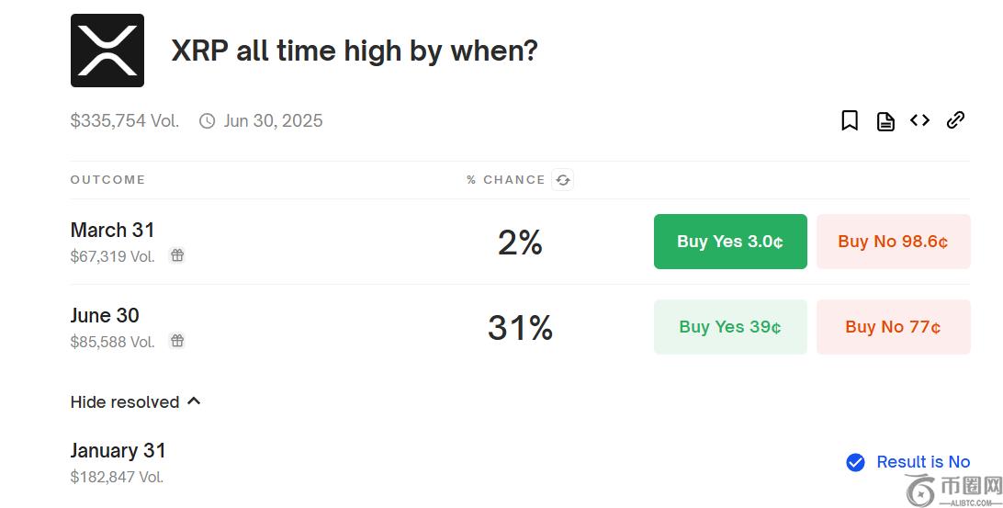Buy No at 77¢ for June 30
Viewport: 1003px width, 508px height.
(893, 327)
